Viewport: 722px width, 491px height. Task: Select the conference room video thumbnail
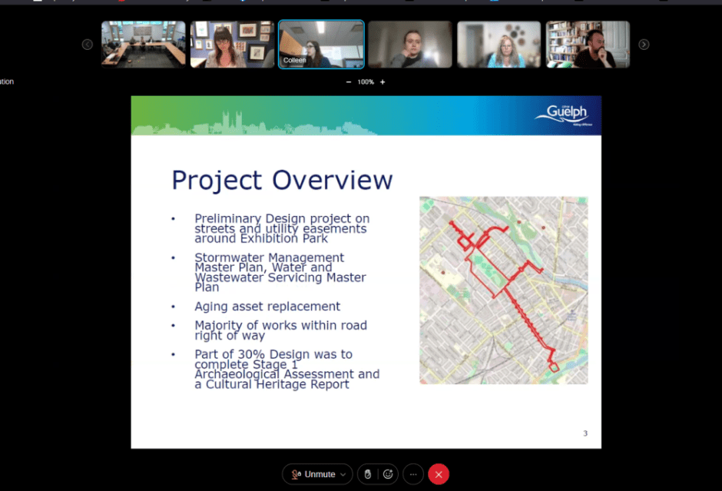(x=144, y=45)
